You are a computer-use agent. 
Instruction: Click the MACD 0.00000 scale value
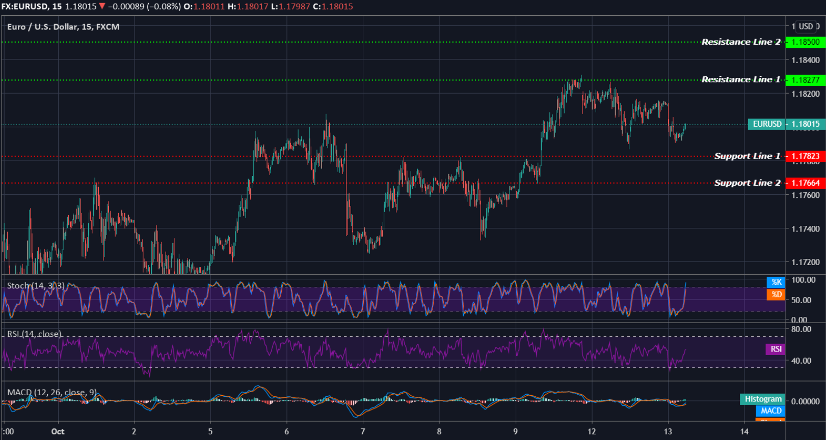tap(806, 401)
